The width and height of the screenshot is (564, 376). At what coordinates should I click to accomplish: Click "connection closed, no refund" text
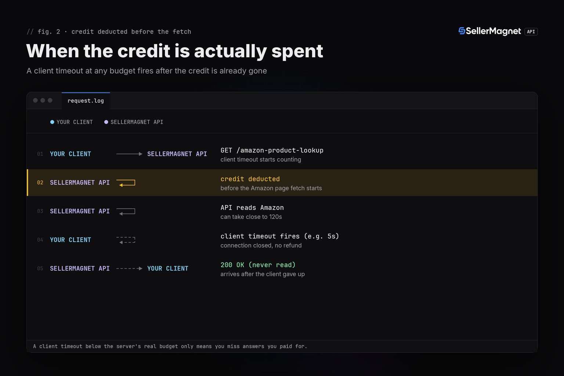pos(261,245)
